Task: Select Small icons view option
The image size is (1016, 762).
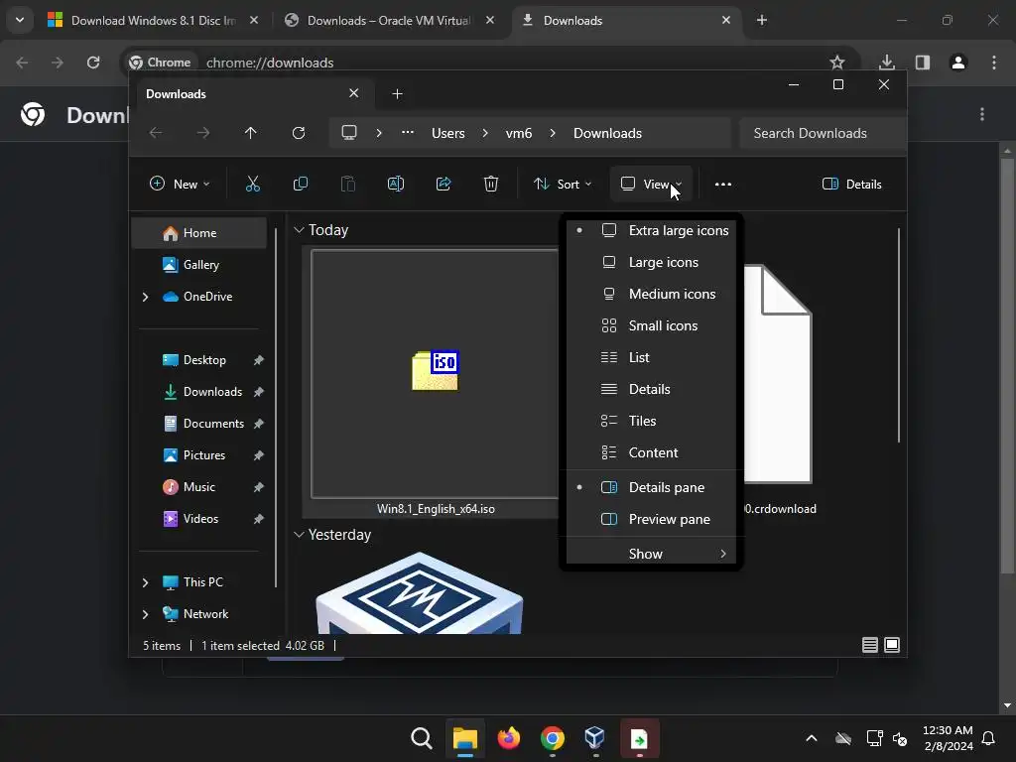Action: 651,325
